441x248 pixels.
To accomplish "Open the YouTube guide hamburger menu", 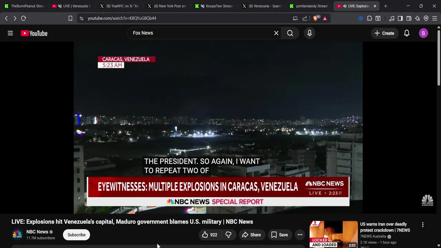I will coord(10,33).
